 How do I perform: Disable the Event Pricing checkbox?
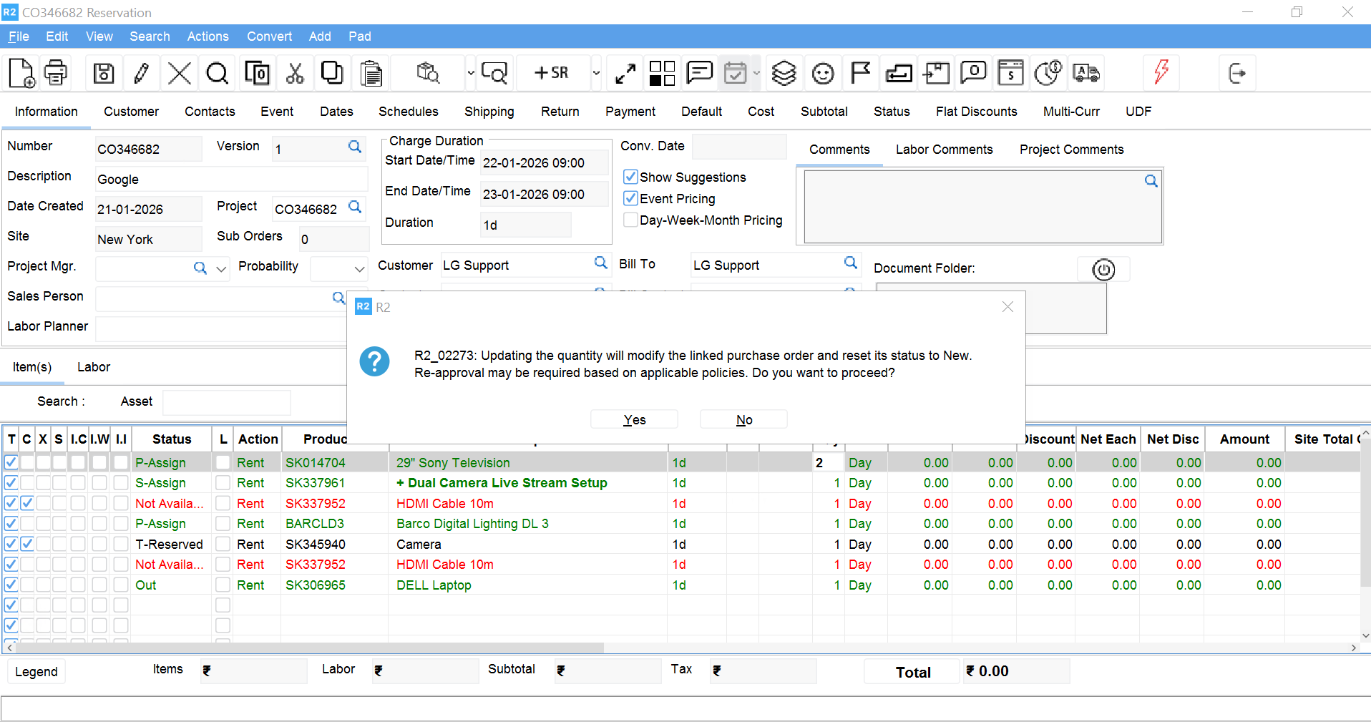click(630, 198)
